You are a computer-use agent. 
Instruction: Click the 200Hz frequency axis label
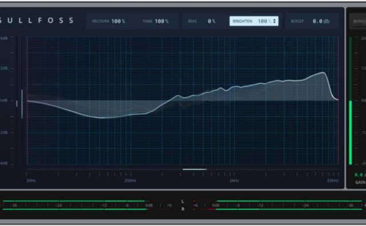[130, 180]
